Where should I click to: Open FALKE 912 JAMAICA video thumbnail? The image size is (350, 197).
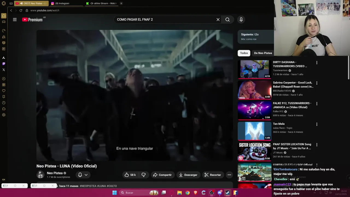[x=254, y=111]
